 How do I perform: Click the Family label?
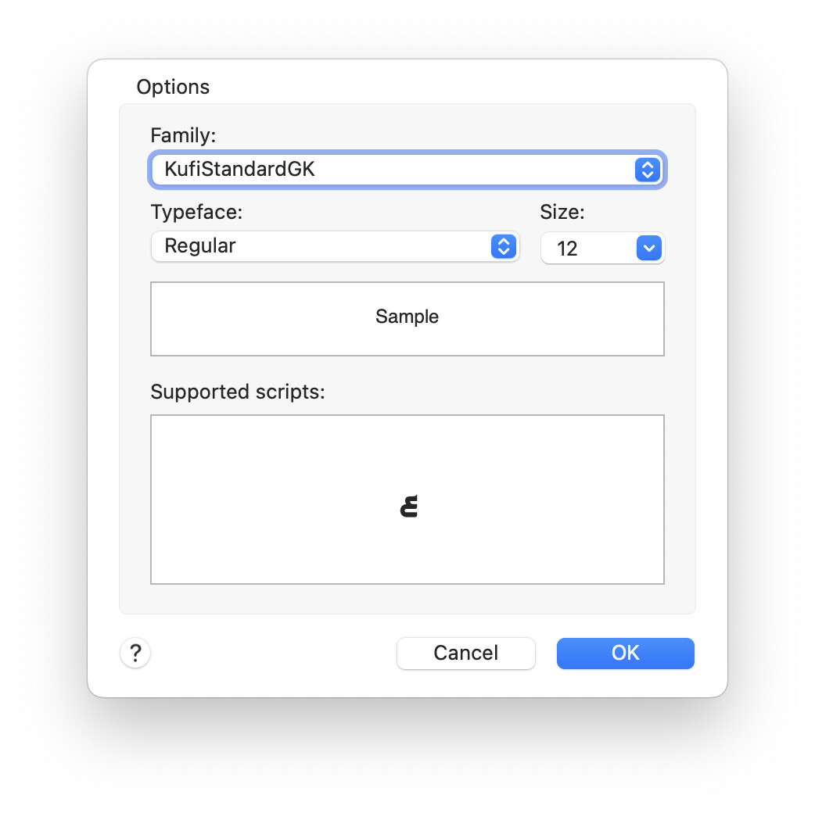(183, 135)
